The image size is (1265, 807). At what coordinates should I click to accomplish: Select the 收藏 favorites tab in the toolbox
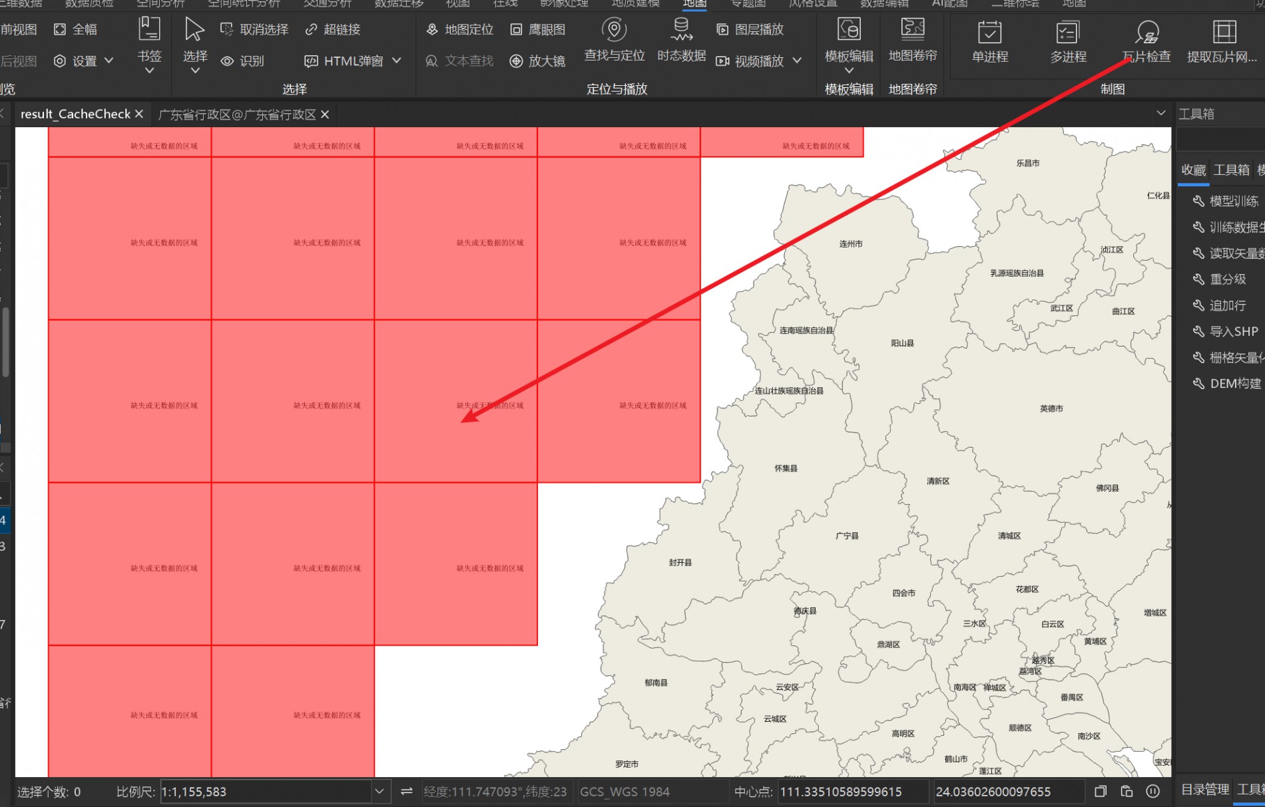[1194, 170]
